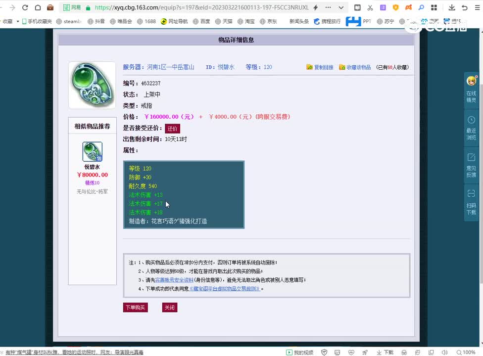Click the address bar URL
This screenshot has width=483, height=356.
201,7
